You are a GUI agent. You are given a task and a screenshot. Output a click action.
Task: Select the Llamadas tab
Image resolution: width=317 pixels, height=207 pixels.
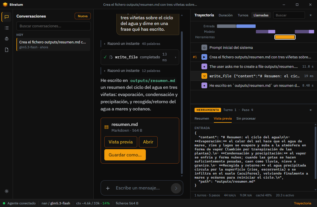click(x=261, y=15)
